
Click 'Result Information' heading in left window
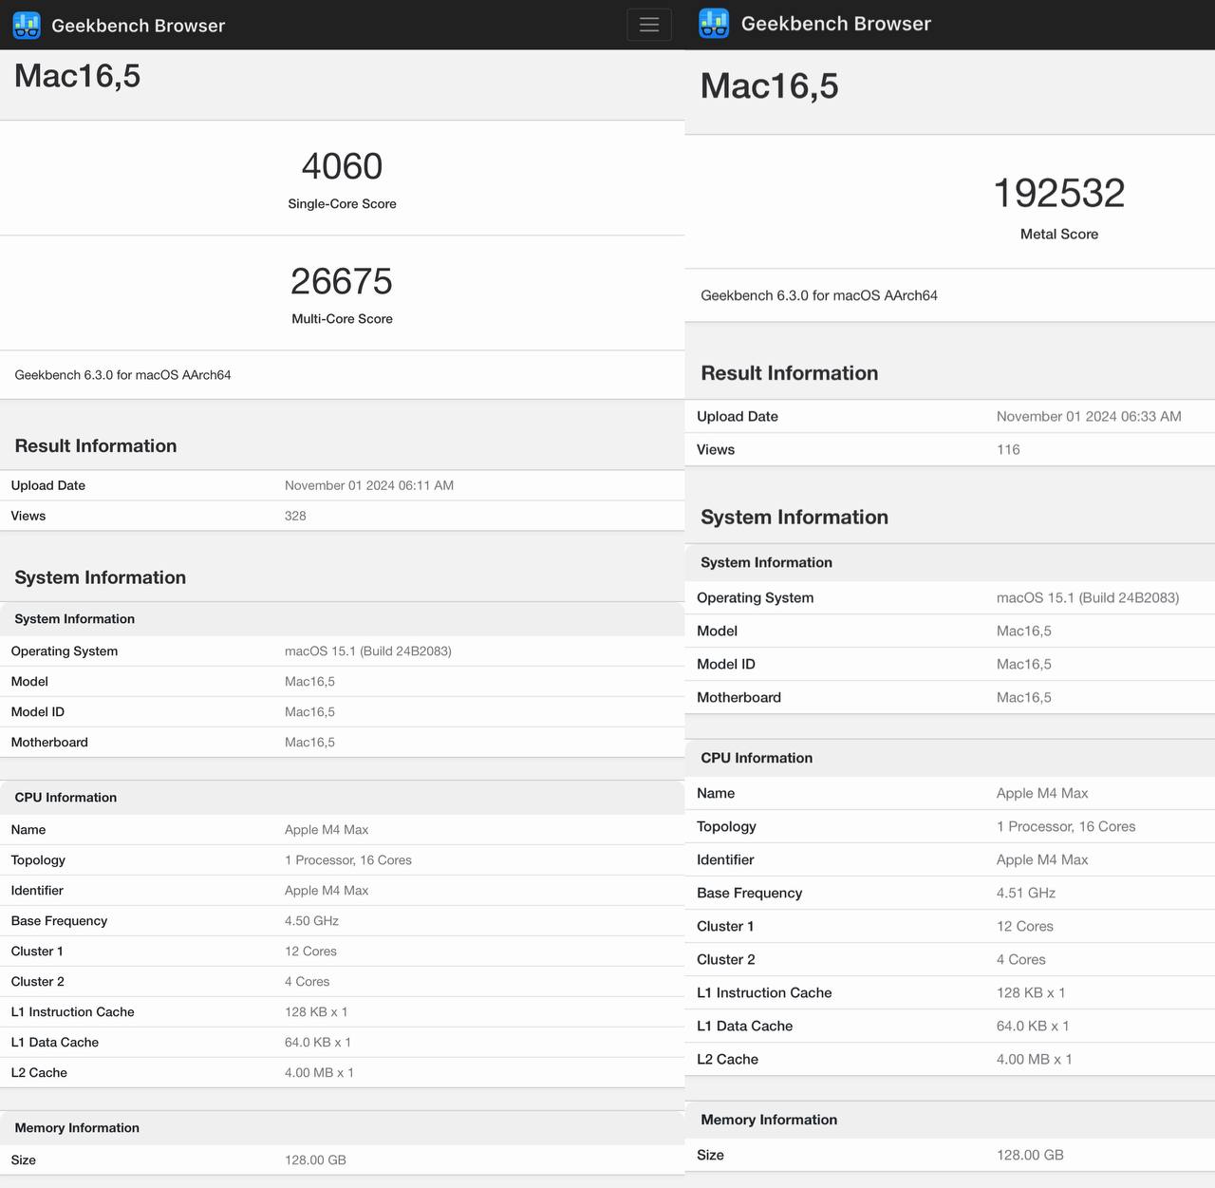(96, 445)
